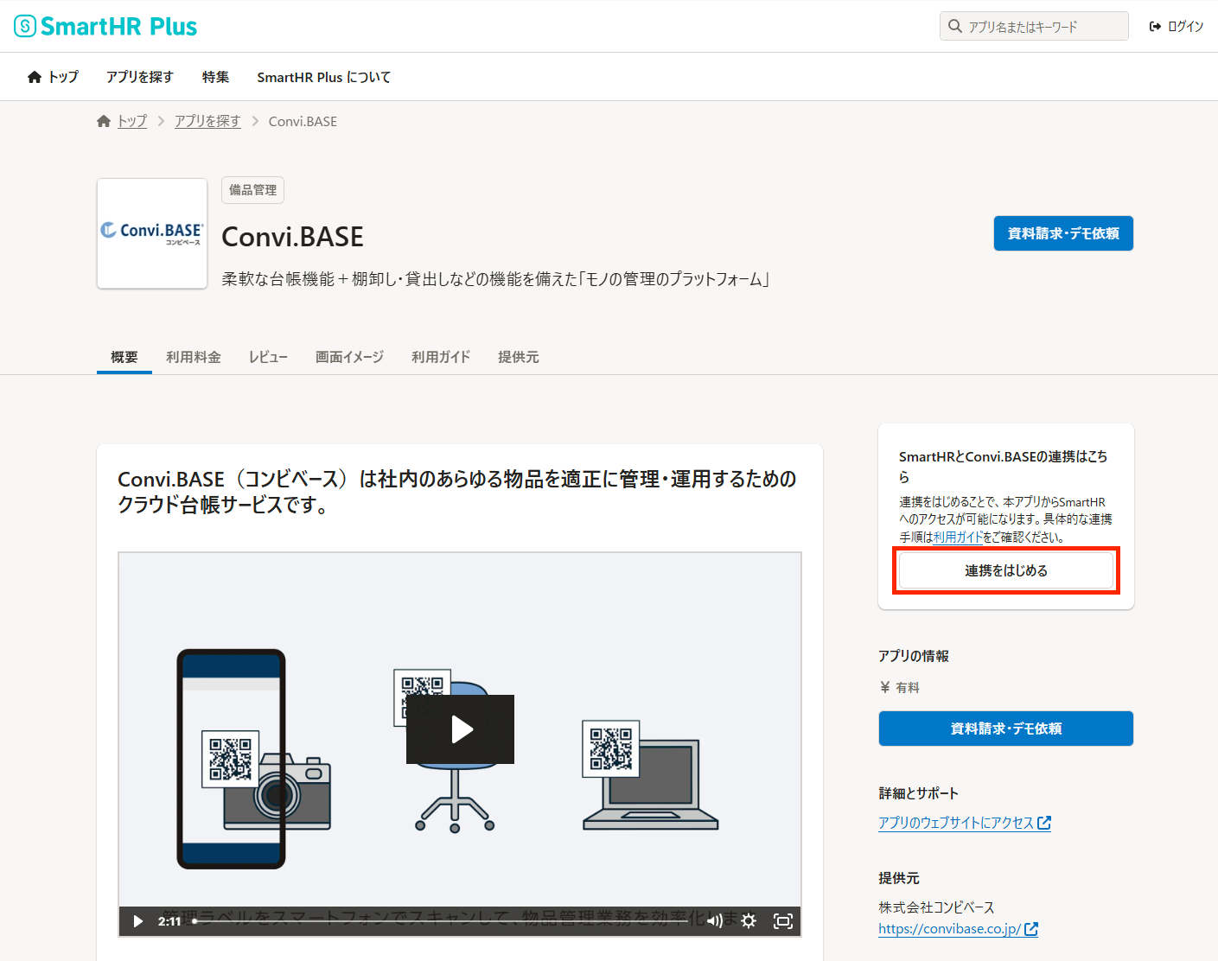Click the yen icon next to 有料

click(x=884, y=687)
